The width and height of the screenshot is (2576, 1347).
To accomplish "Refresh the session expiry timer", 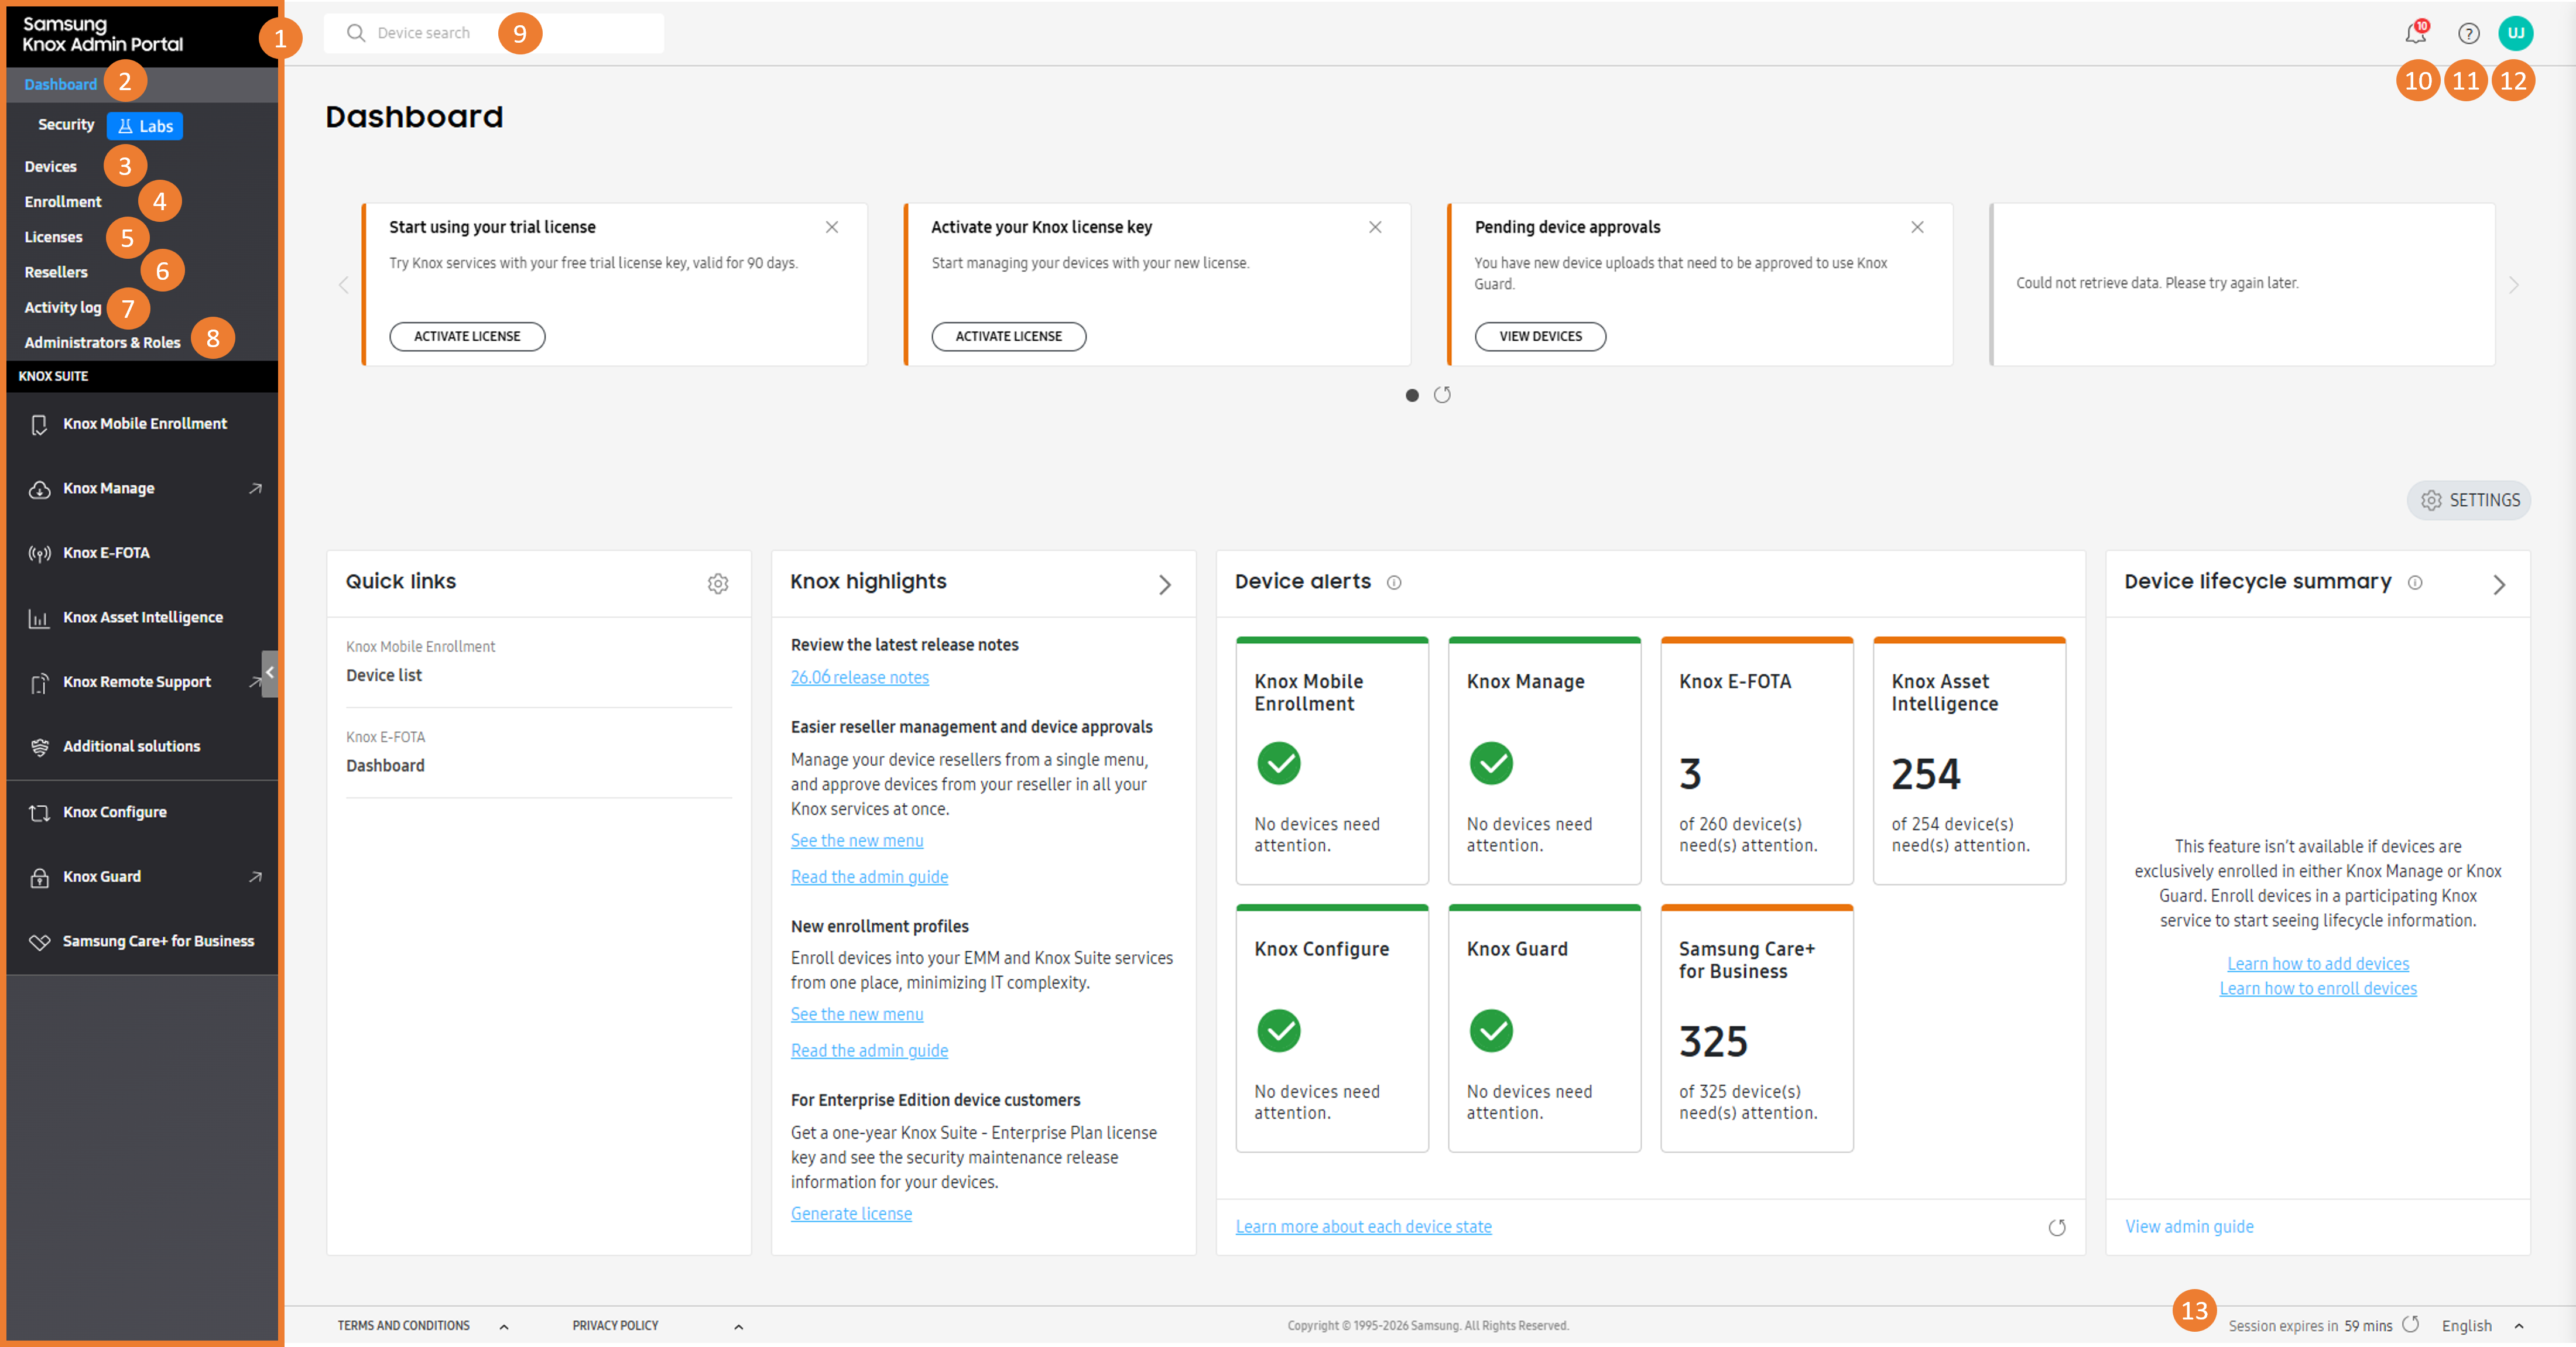I will [x=2410, y=1324].
